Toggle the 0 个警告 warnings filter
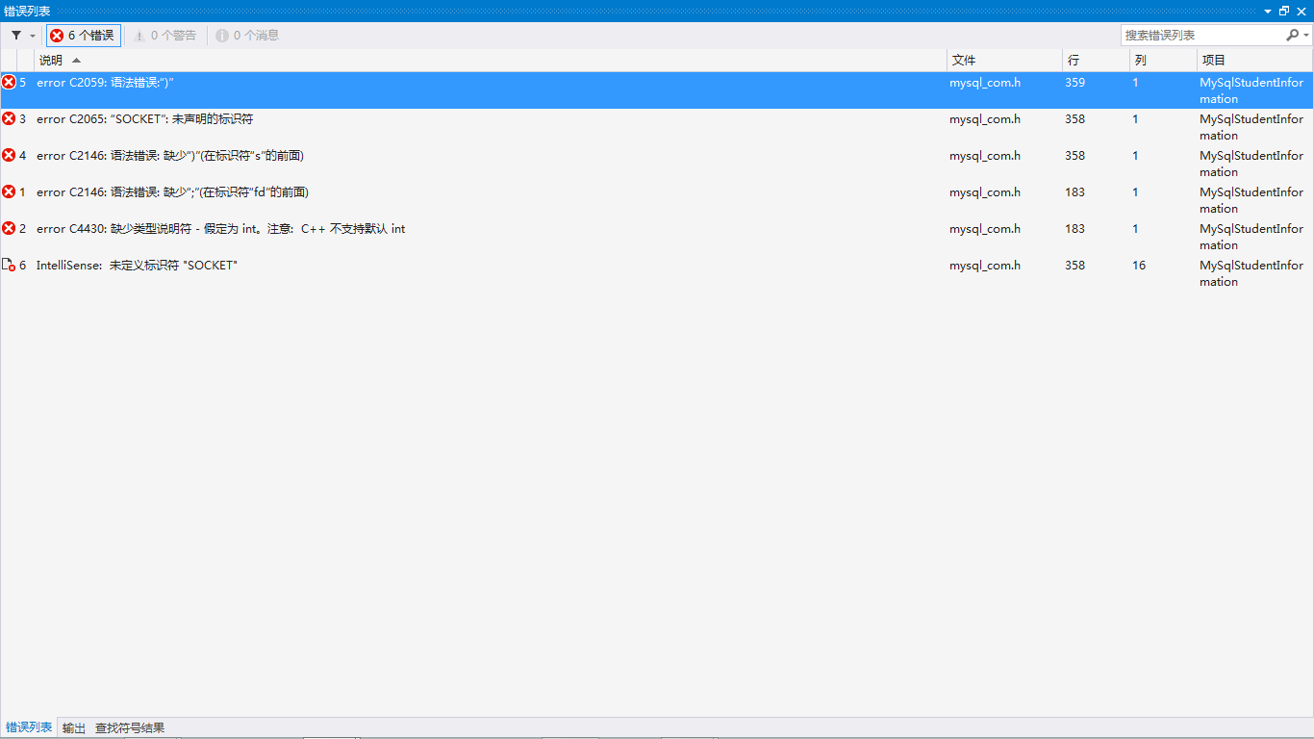Image resolution: width=1314 pixels, height=739 pixels. click(164, 36)
